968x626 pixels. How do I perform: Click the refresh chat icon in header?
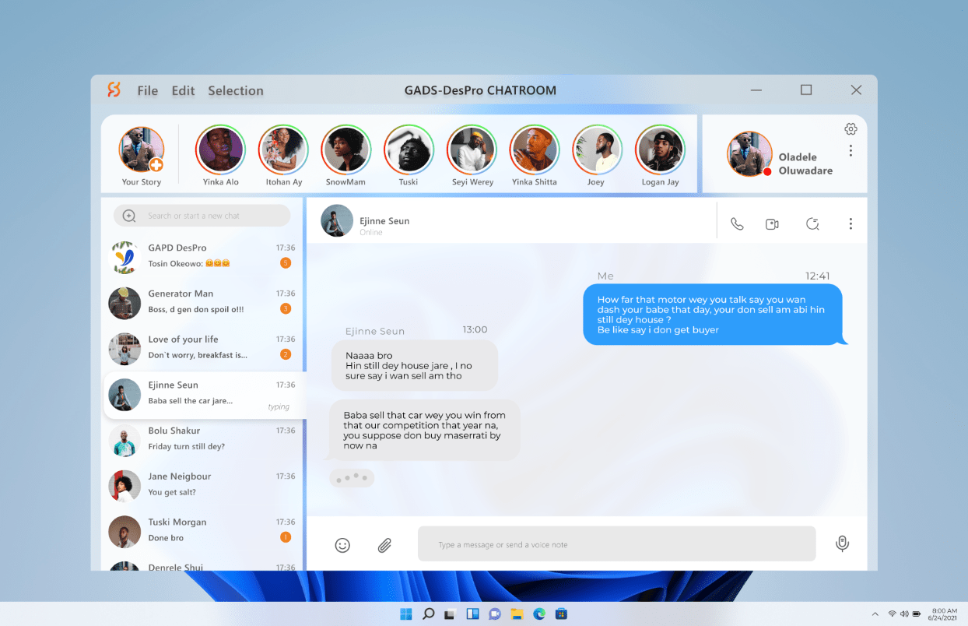click(812, 224)
